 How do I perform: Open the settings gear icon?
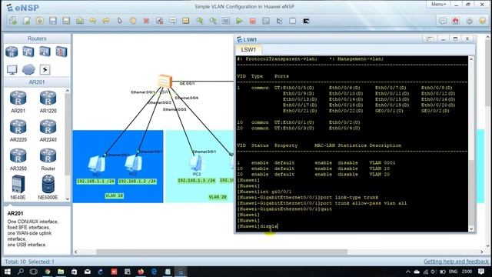pos(469,21)
